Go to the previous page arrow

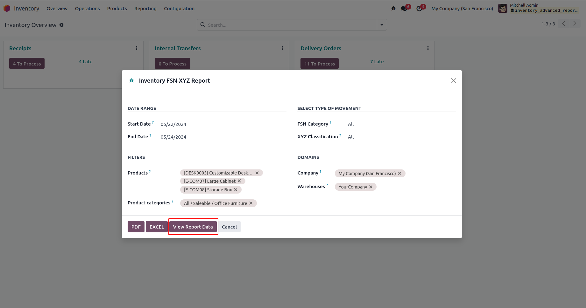(564, 24)
